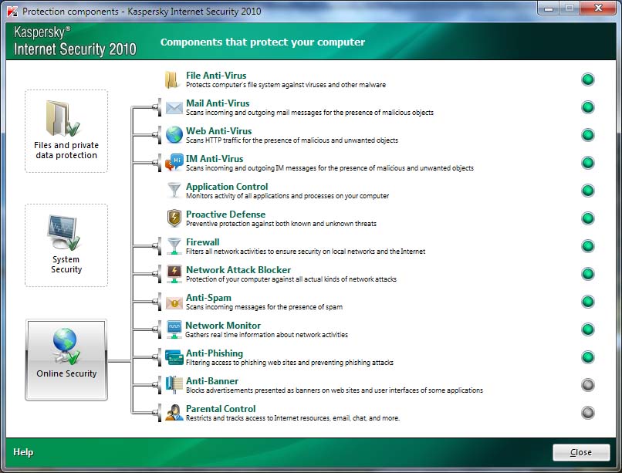622x473 pixels.
Task: Select System Security category
Action: tap(66, 245)
